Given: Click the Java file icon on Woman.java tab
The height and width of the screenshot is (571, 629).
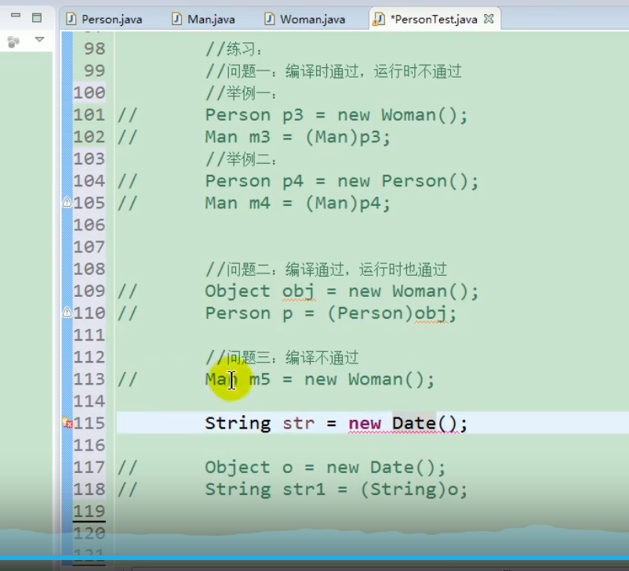Looking at the screenshot, I should coord(270,19).
